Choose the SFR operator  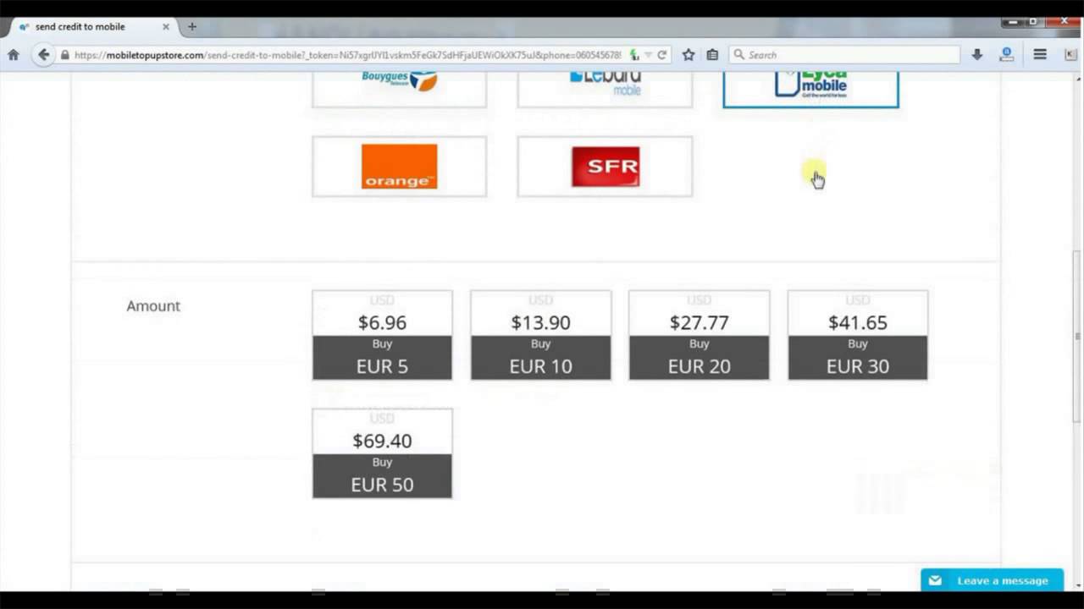(x=605, y=167)
